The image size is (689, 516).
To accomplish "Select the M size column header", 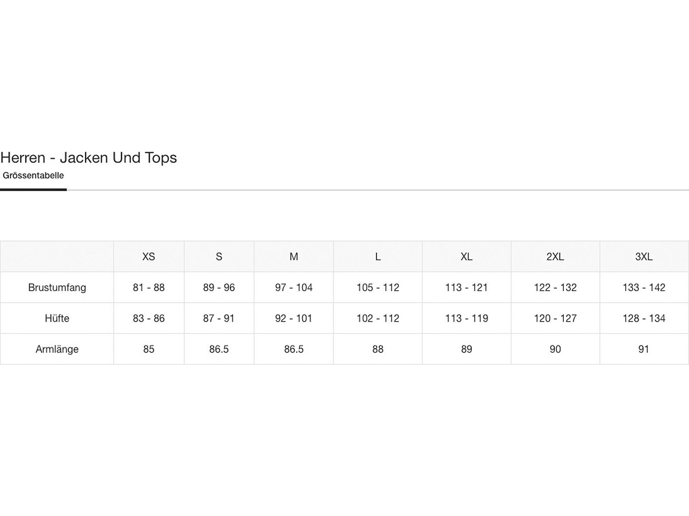I will 294,257.
